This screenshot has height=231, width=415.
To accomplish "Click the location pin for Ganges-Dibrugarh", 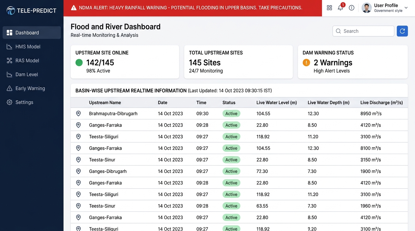I will 78,171.
